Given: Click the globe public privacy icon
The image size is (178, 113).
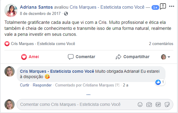Looking at the screenshot, I should [66, 14].
